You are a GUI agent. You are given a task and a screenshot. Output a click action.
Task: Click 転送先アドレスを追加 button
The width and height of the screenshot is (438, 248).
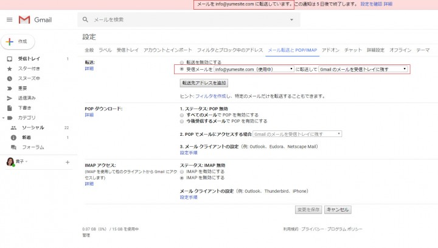click(204, 83)
